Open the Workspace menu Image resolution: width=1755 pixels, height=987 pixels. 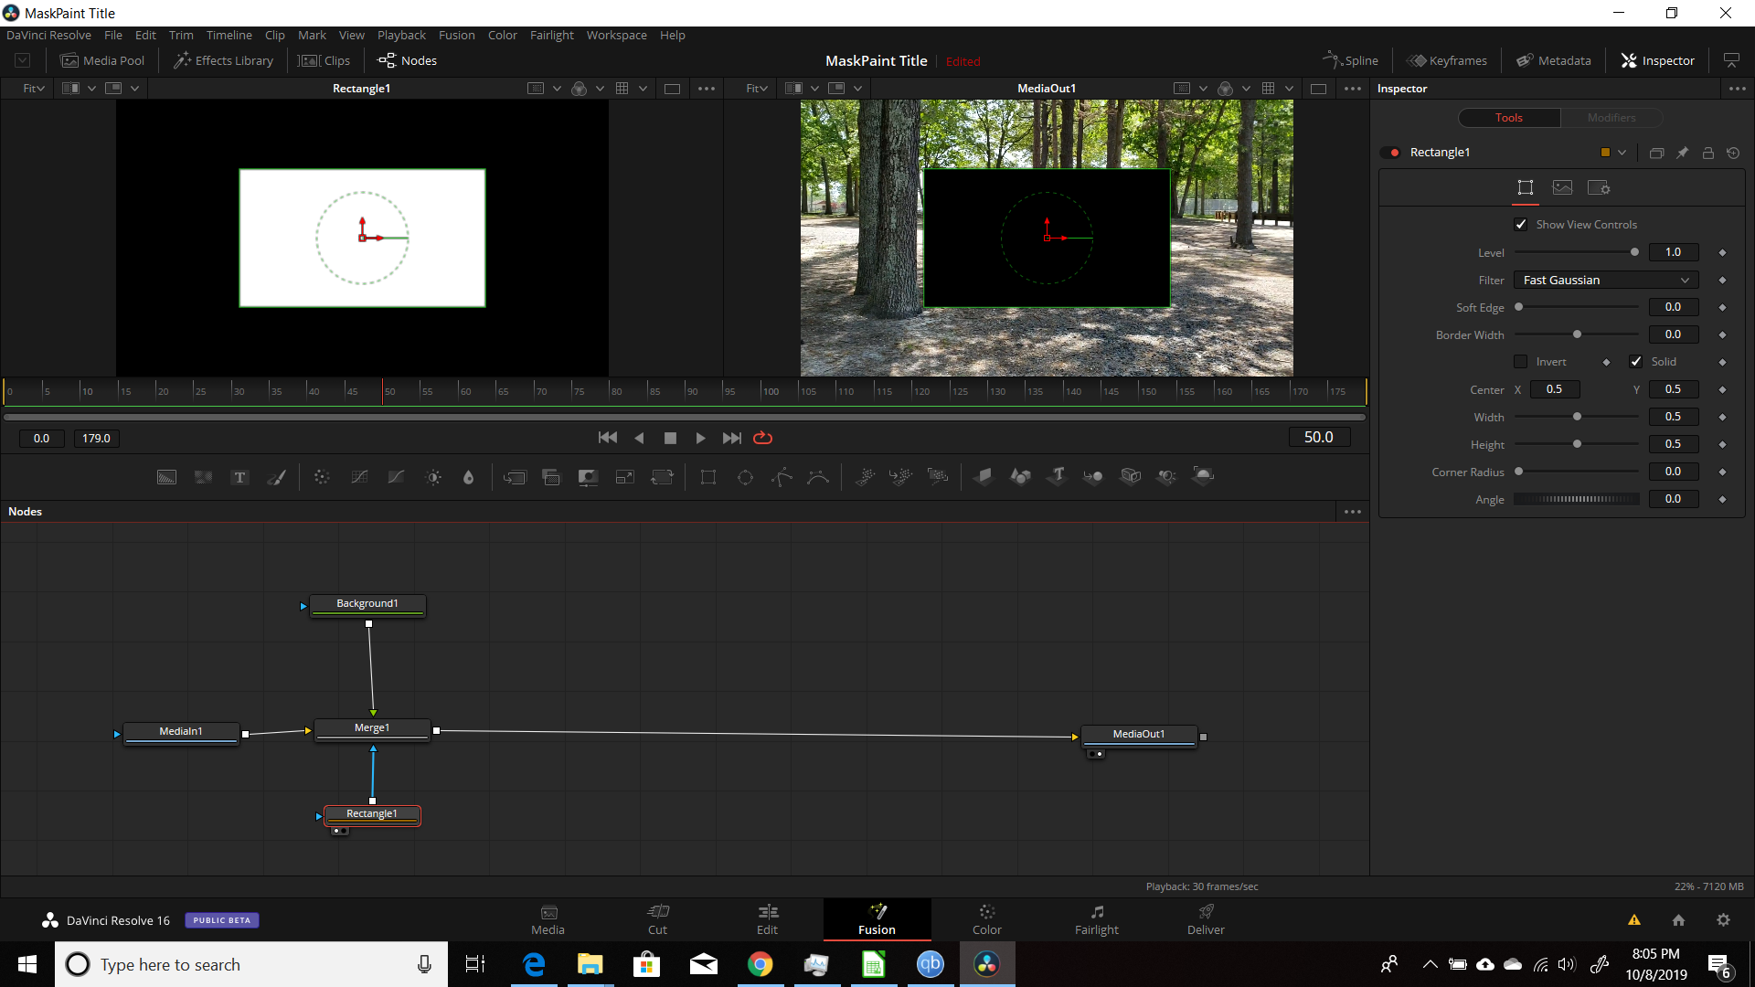616,35
